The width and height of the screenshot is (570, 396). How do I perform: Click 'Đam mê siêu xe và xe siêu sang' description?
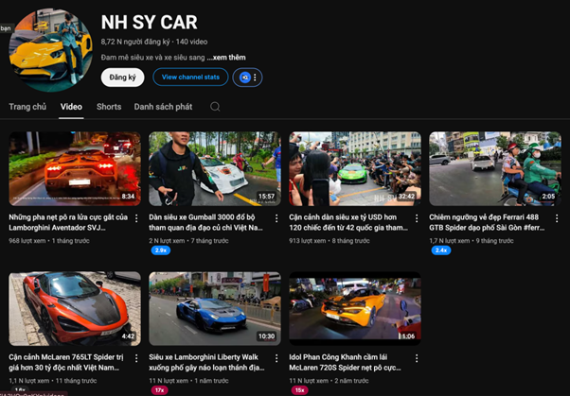pos(152,58)
